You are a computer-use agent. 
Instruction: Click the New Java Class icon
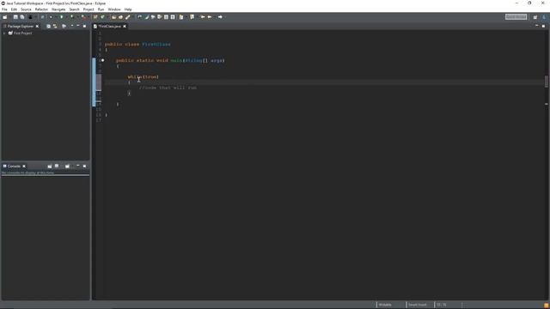pyautogui.click(x=102, y=17)
